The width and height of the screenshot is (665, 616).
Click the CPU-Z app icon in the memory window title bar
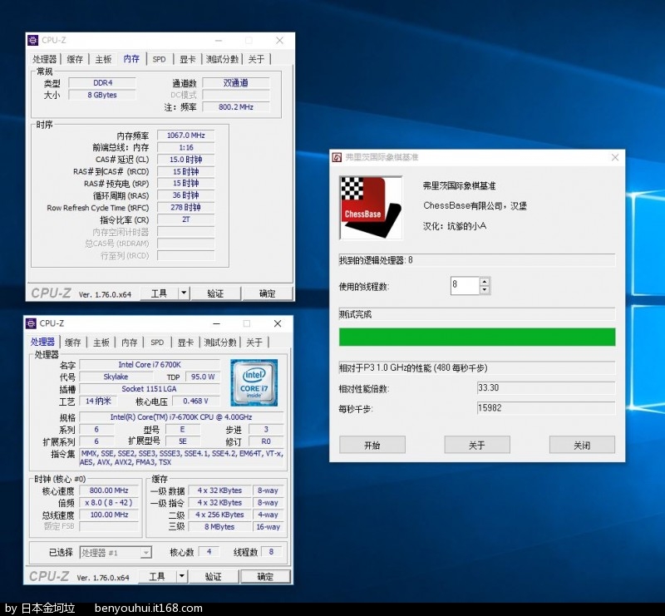pyautogui.click(x=32, y=40)
